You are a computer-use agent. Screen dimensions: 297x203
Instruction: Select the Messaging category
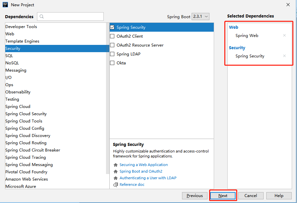click(x=56, y=70)
